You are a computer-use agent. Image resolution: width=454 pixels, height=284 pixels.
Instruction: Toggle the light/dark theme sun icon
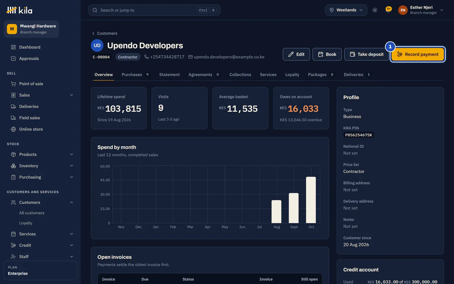[x=375, y=10]
